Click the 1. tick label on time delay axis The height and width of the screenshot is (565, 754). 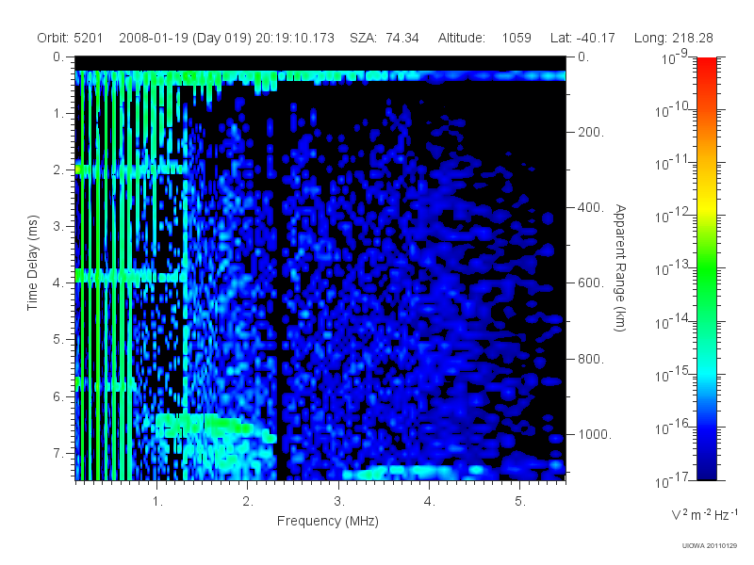(58, 113)
